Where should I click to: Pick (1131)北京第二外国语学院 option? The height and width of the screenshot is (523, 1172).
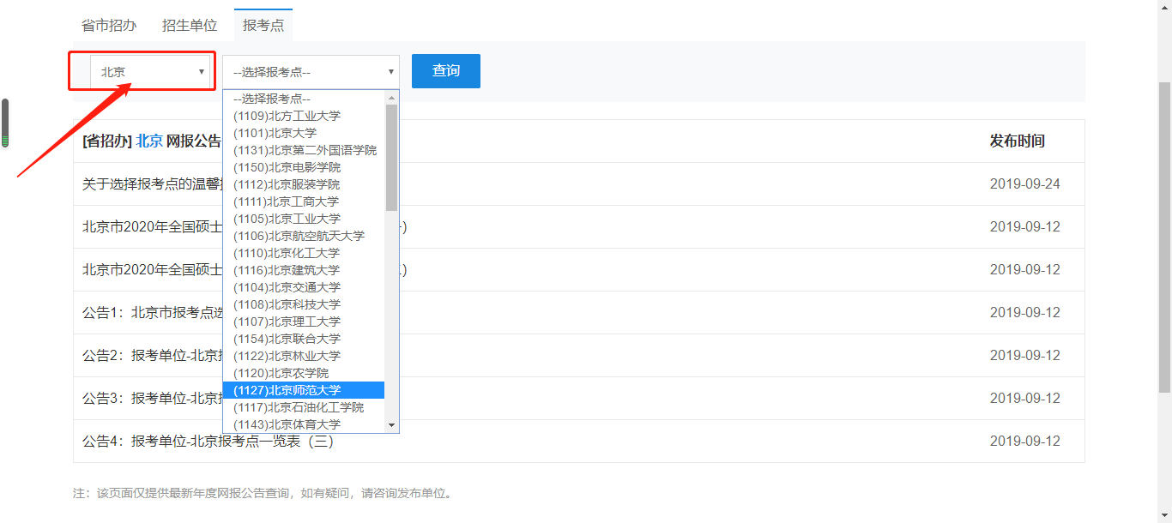[x=304, y=150]
